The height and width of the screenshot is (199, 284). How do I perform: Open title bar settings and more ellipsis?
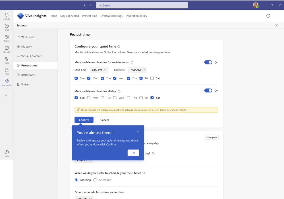tap(248, 5)
